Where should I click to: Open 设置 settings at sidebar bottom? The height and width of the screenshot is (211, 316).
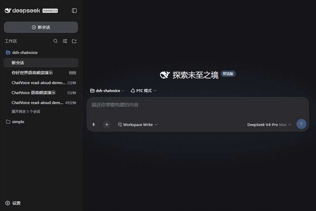13,203
